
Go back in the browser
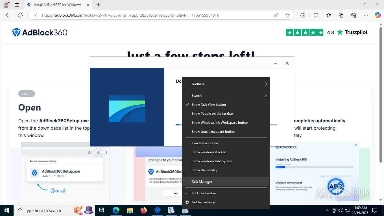[x=8, y=15]
